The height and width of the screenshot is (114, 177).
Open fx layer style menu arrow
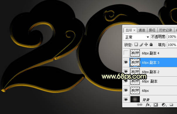tap(150, 106)
